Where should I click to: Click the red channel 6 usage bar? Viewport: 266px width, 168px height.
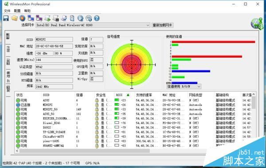207,56
